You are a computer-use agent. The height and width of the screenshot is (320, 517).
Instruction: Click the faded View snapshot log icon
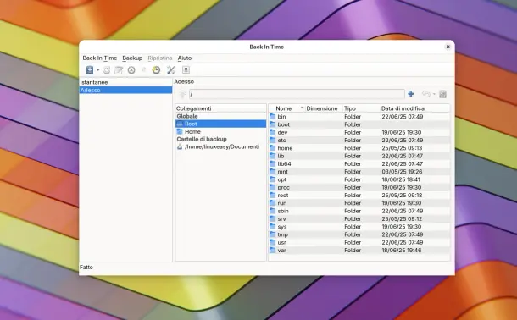(144, 69)
